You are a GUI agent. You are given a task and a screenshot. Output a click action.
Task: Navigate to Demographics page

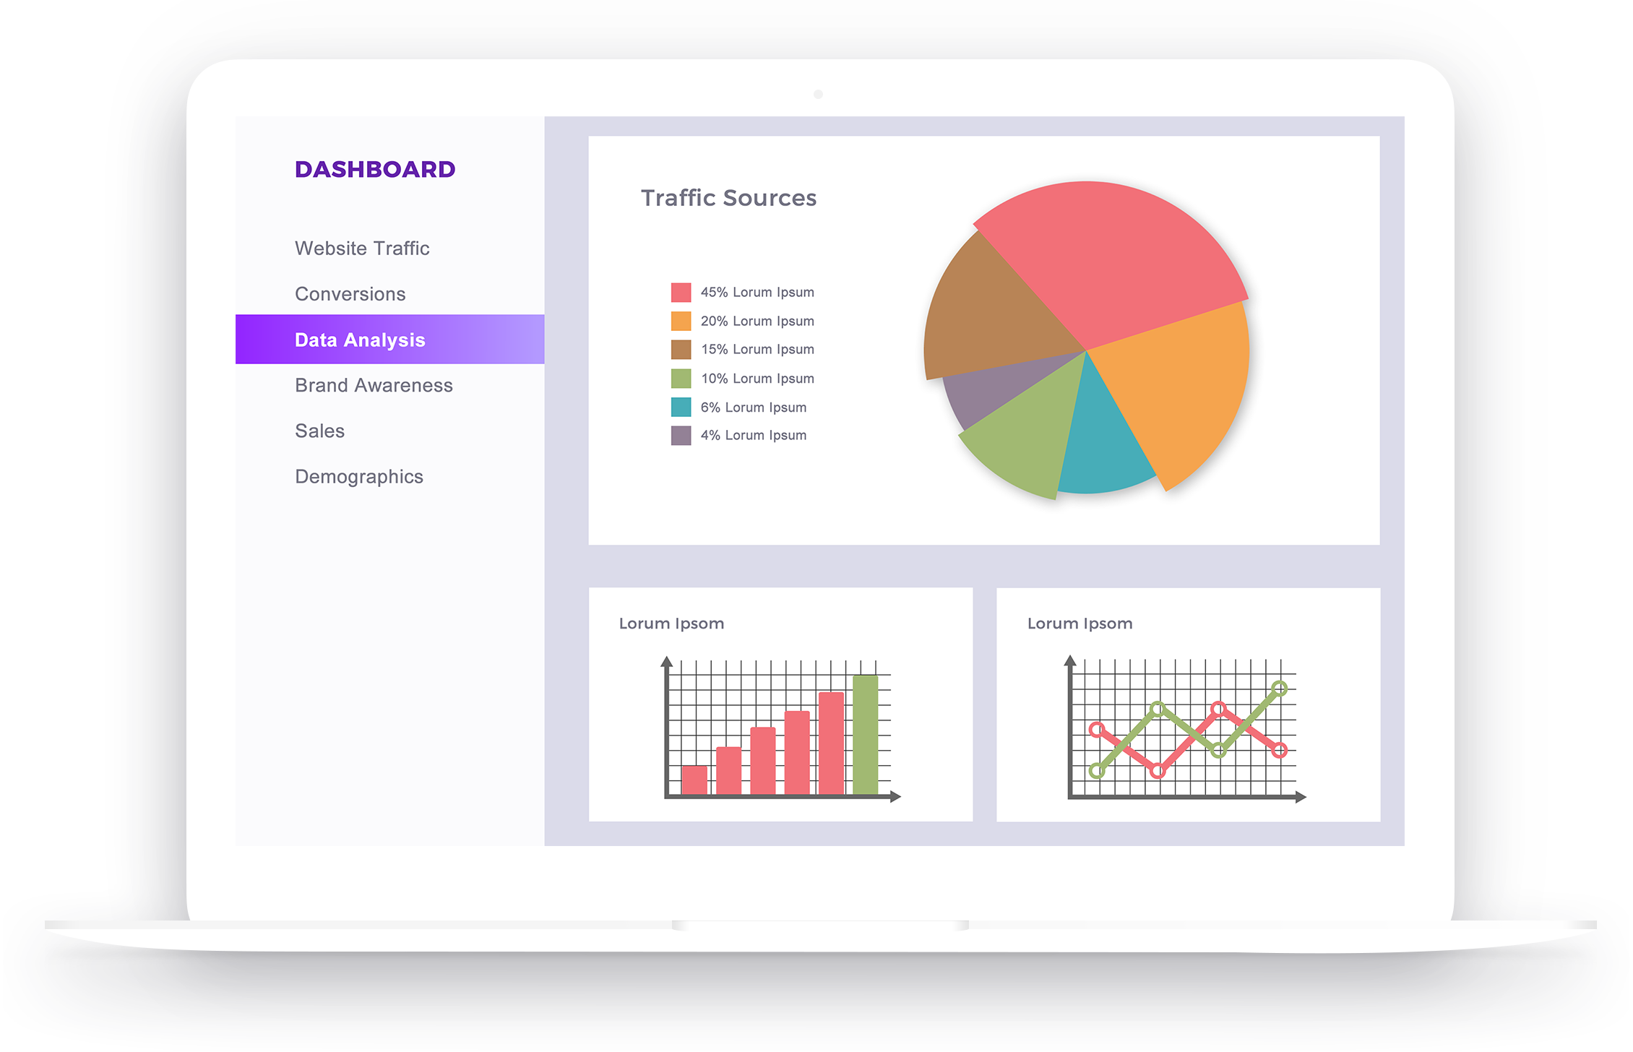click(x=358, y=477)
